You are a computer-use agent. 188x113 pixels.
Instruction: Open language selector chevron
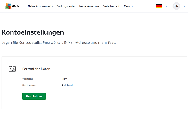(167, 6)
